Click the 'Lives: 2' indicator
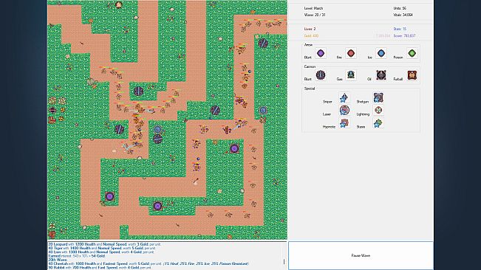Image resolution: width=481 pixels, height=270 pixels. (310, 29)
